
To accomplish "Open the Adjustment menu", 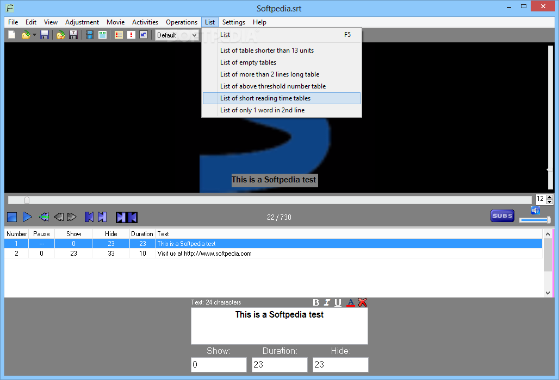I will [x=82, y=22].
